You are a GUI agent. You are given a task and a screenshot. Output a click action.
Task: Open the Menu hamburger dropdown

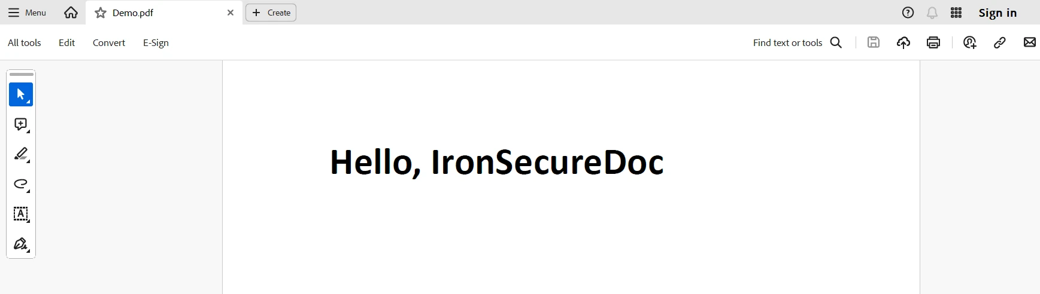point(27,13)
